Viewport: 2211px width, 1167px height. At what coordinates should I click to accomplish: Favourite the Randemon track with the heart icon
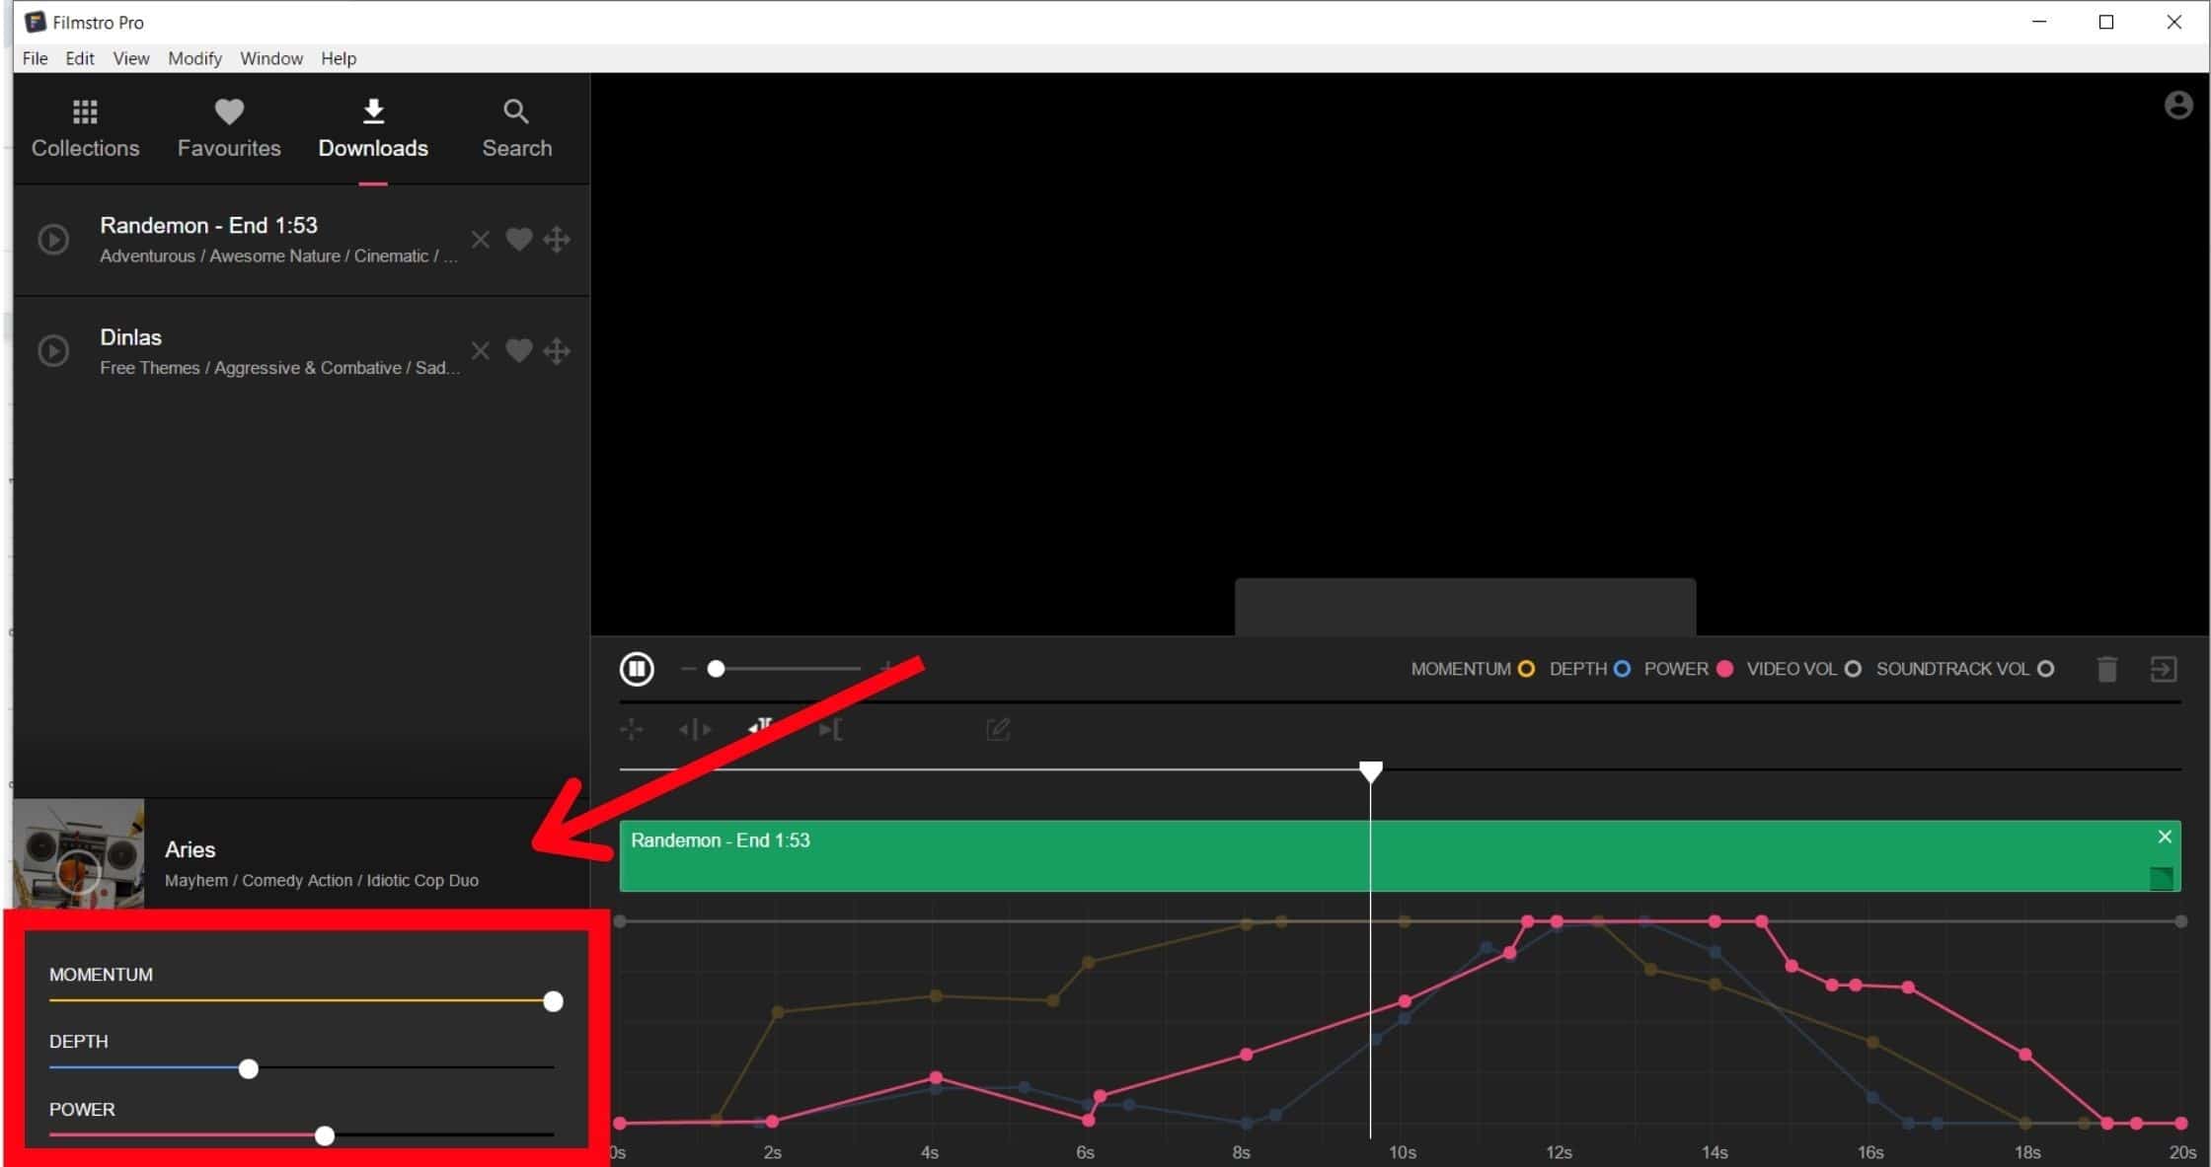(519, 240)
